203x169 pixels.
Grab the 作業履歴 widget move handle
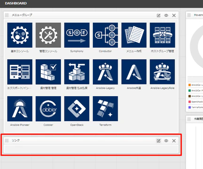point(189,119)
